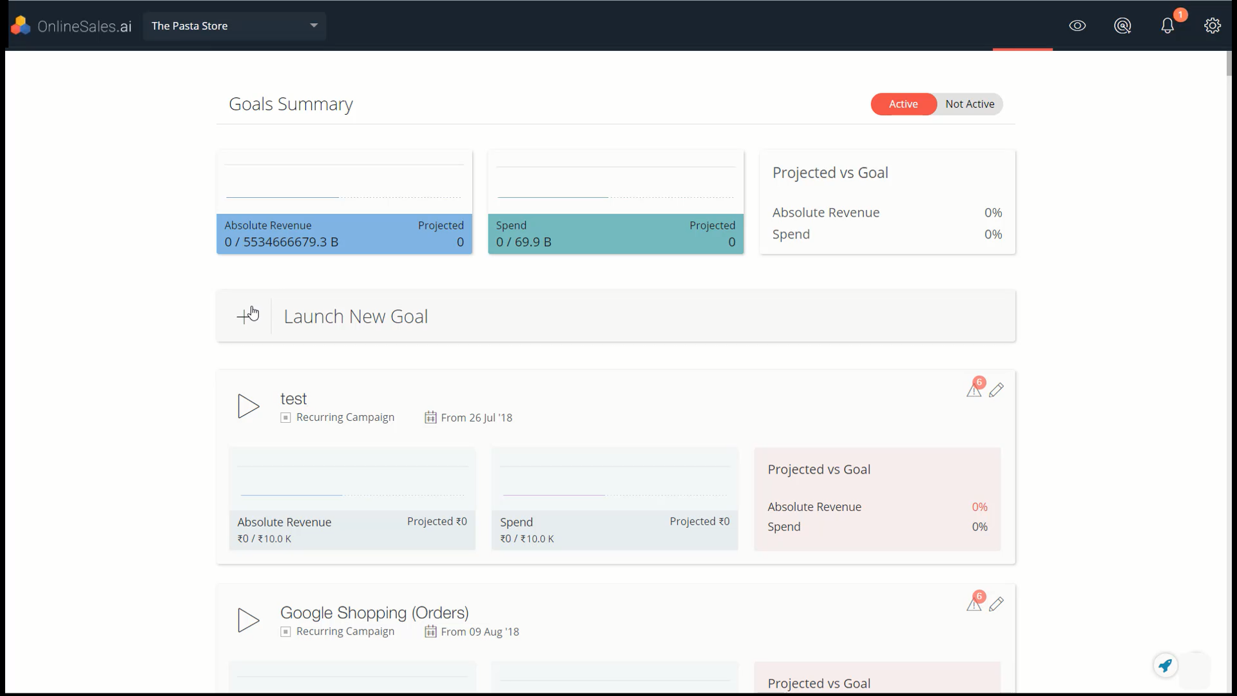Open the test goal title

click(x=293, y=399)
